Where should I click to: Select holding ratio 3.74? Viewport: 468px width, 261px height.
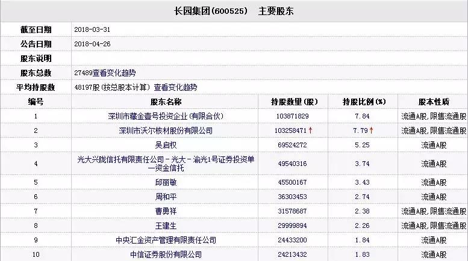363,164
